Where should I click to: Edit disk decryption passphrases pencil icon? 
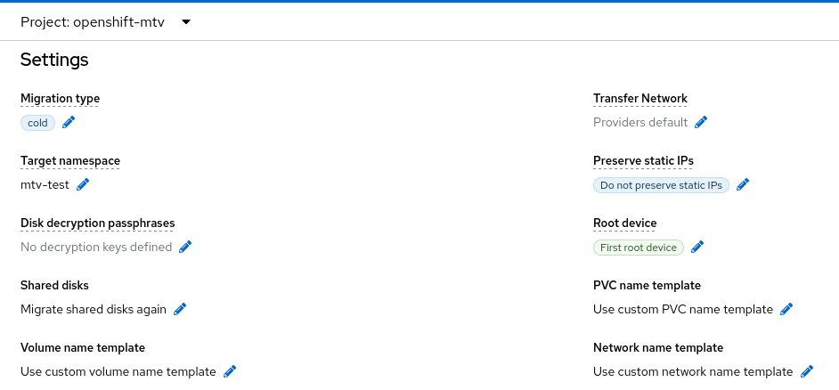[x=185, y=247]
